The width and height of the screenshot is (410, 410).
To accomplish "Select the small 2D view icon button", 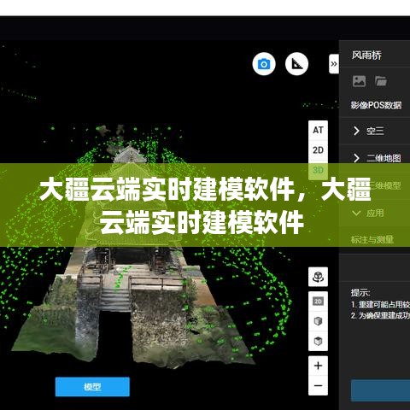I will 318,302.
